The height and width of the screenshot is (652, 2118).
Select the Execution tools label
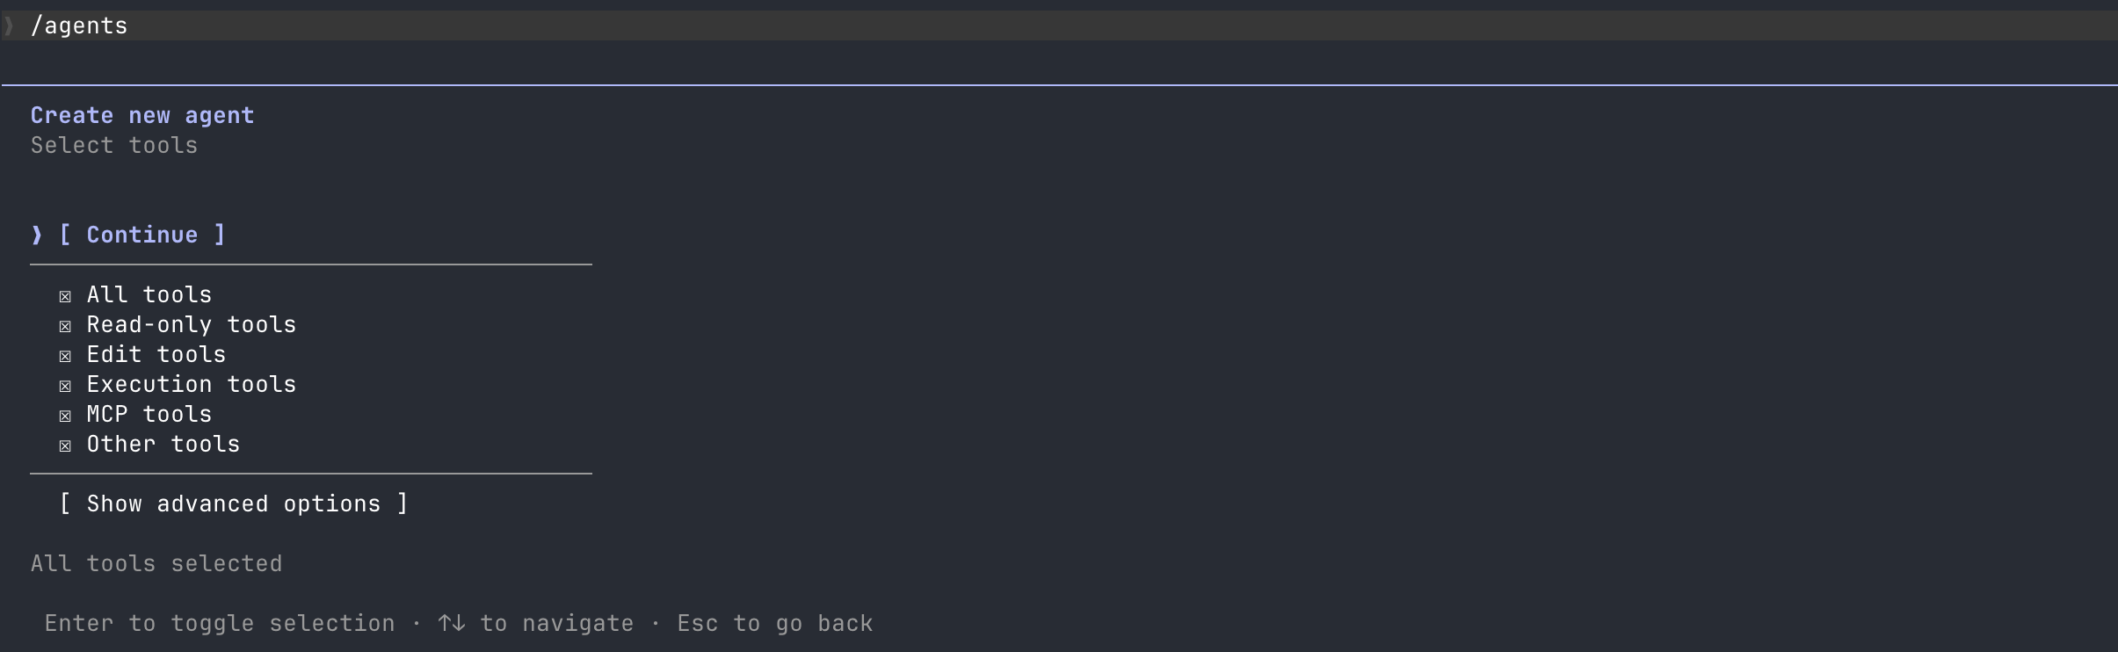point(192,384)
